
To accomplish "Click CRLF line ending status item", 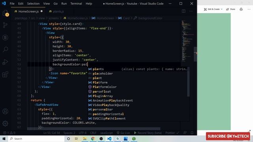I will (x=93, y=133).
